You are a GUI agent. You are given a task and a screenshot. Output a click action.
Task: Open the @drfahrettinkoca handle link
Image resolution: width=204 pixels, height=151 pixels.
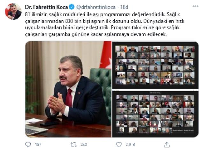pos(96,7)
